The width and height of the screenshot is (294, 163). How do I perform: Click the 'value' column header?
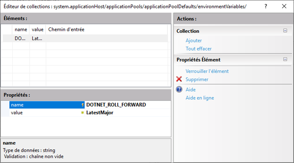[x=38, y=30]
